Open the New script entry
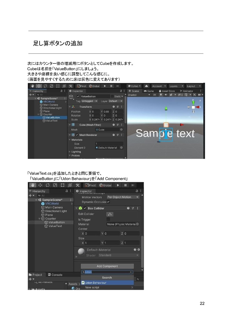The height and width of the screenshot is (320, 226). click(107, 287)
